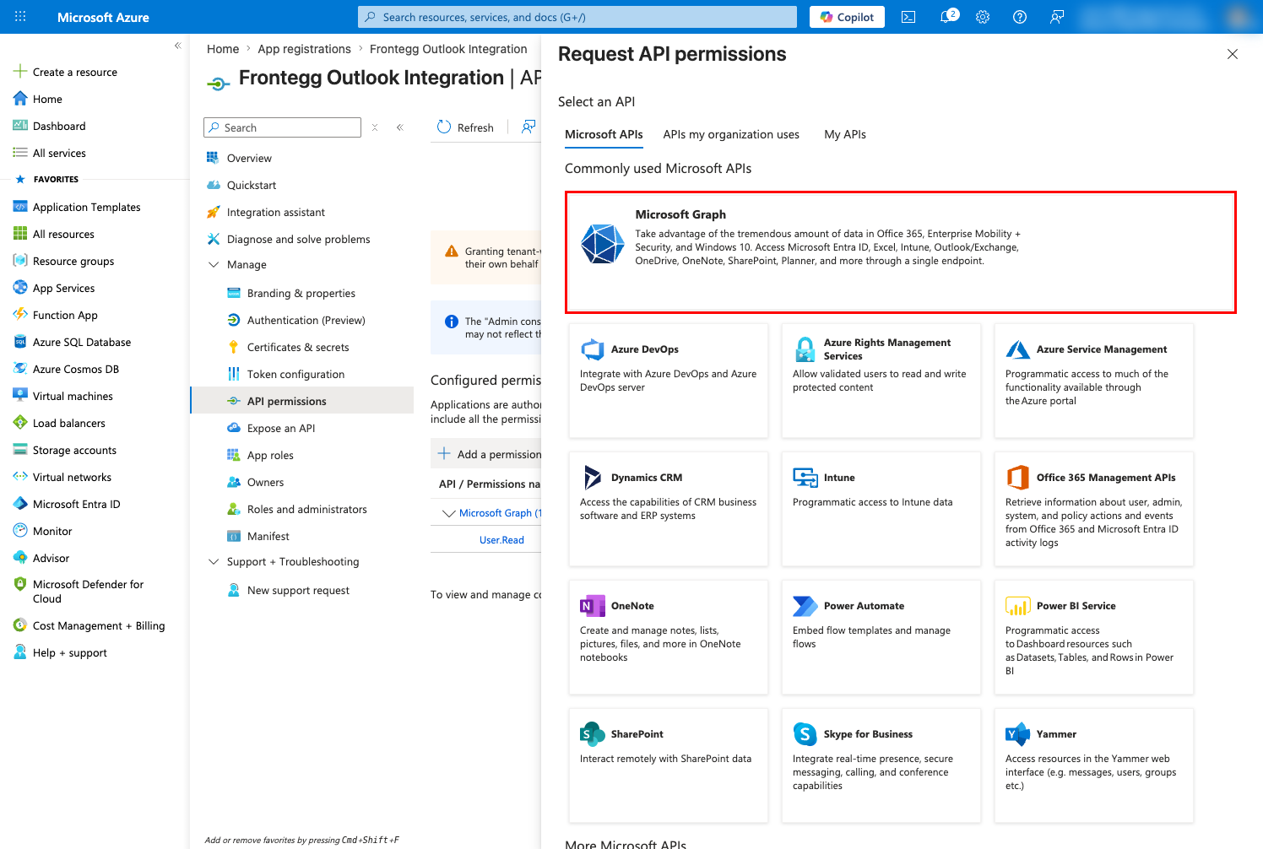1263x849 pixels.
Task: Open the notifications bell
Action: 947,17
